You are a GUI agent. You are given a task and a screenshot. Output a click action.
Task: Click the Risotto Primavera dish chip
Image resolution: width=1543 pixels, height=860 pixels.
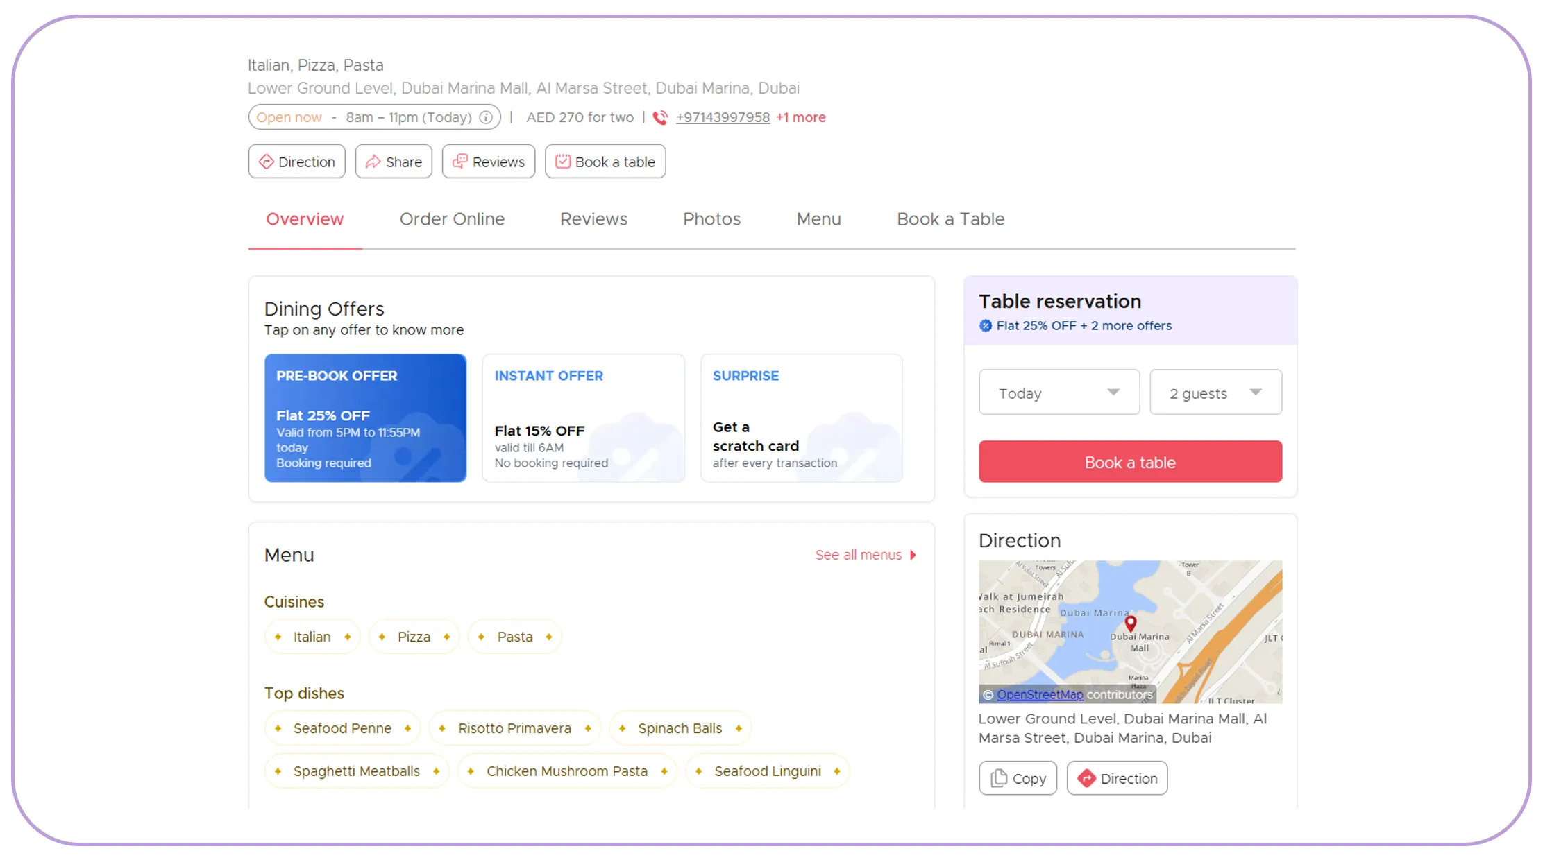click(514, 728)
